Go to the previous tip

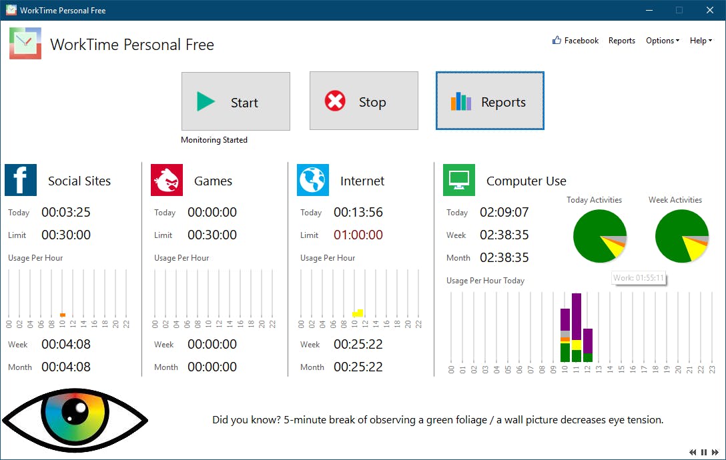(x=693, y=452)
